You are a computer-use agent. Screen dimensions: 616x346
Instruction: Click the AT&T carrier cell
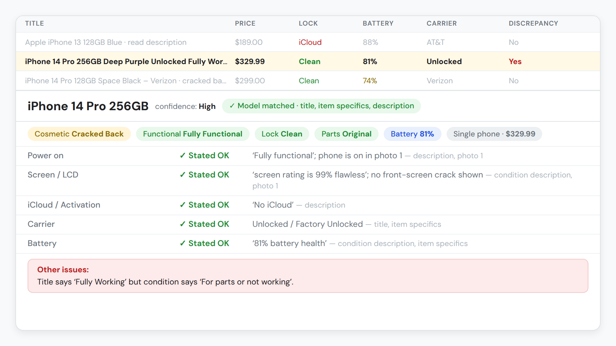tap(435, 42)
